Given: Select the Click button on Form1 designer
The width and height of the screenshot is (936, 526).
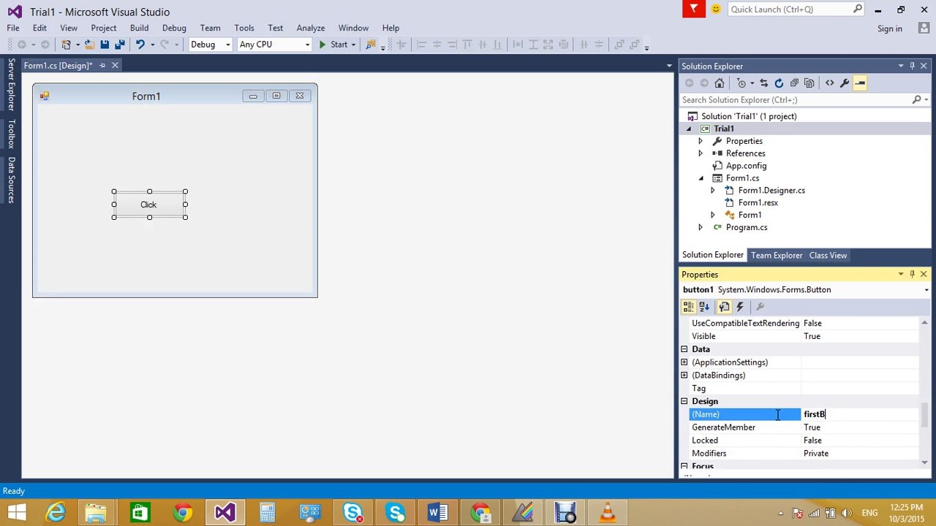Looking at the screenshot, I should coord(149,205).
